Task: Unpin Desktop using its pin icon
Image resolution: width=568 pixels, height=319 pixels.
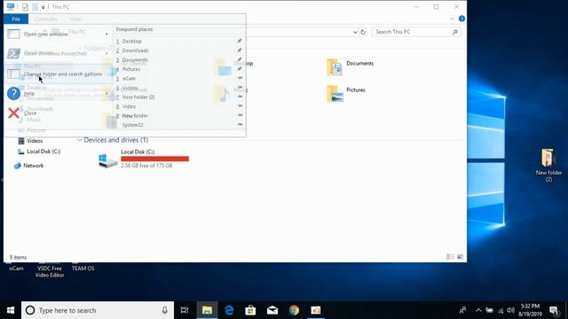Action: [240, 41]
